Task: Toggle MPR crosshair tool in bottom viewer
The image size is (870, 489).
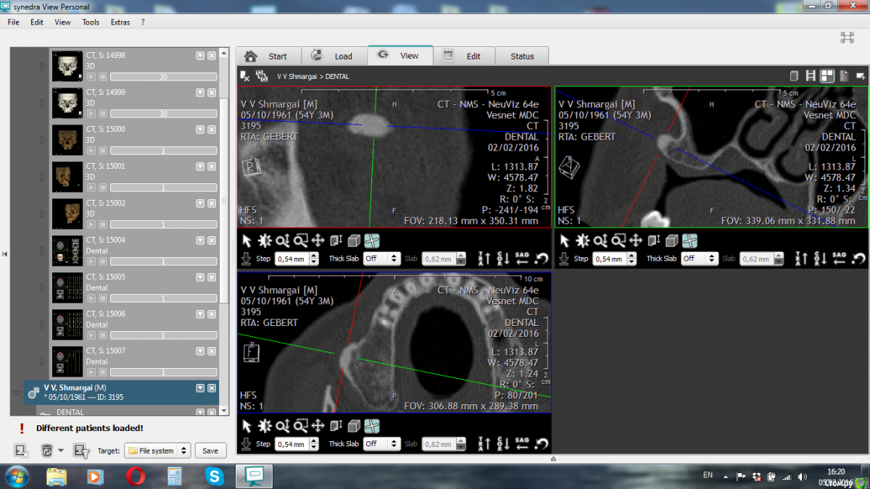Action: (372, 426)
